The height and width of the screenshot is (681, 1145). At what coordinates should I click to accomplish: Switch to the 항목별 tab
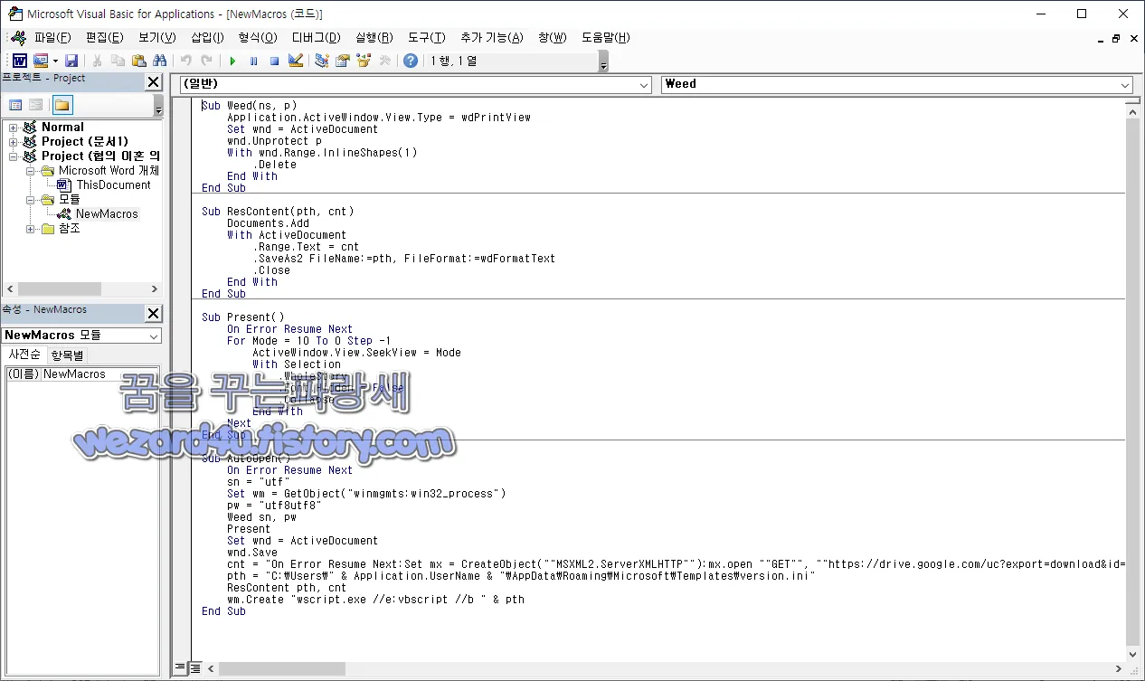[67, 355]
